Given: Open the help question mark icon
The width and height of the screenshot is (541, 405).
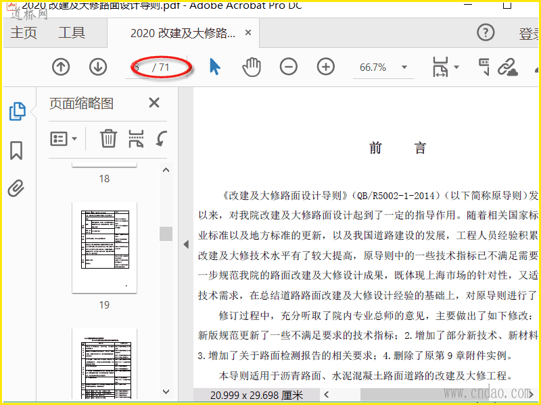Looking at the screenshot, I should [x=486, y=32].
